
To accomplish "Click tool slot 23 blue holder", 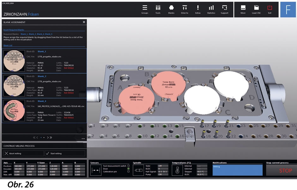I will (x=239, y=126).
